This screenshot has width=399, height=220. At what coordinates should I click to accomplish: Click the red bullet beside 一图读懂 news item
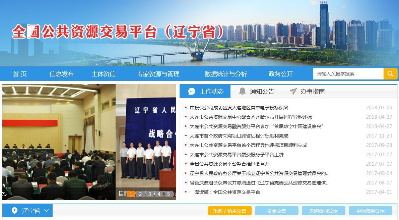coord(186,192)
